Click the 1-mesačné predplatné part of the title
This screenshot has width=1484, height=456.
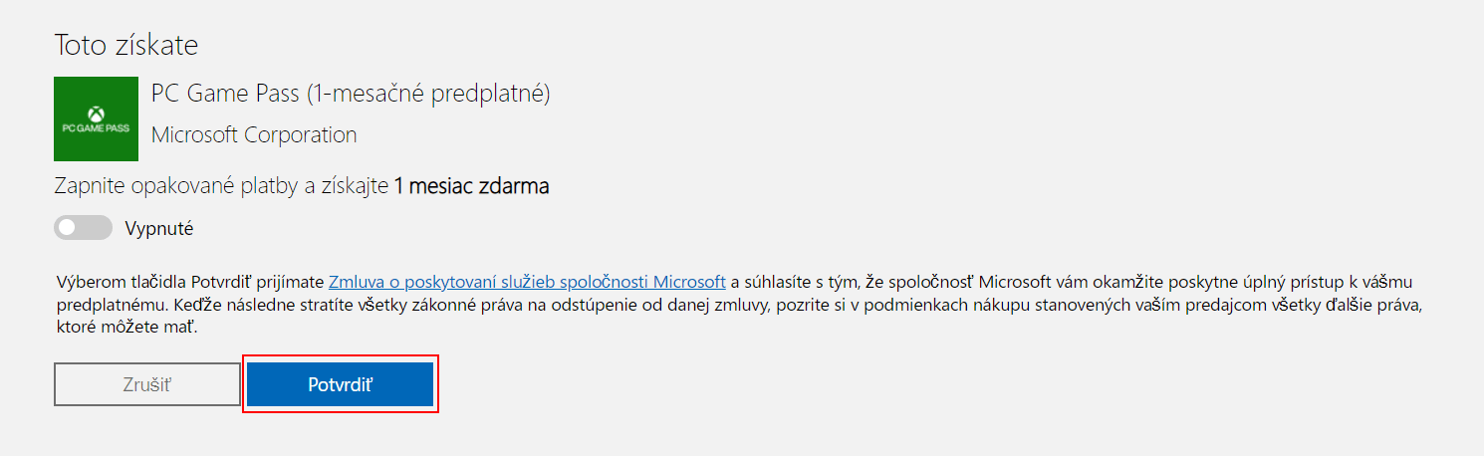(428, 94)
